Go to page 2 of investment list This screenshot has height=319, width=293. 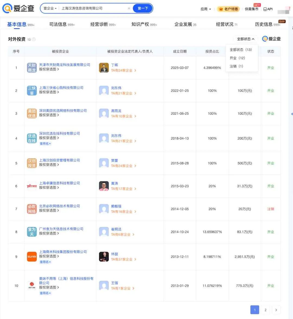(265, 310)
